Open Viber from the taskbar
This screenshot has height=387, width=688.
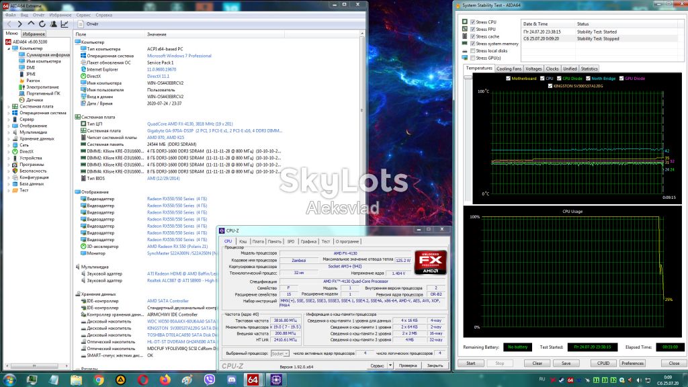point(210,380)
